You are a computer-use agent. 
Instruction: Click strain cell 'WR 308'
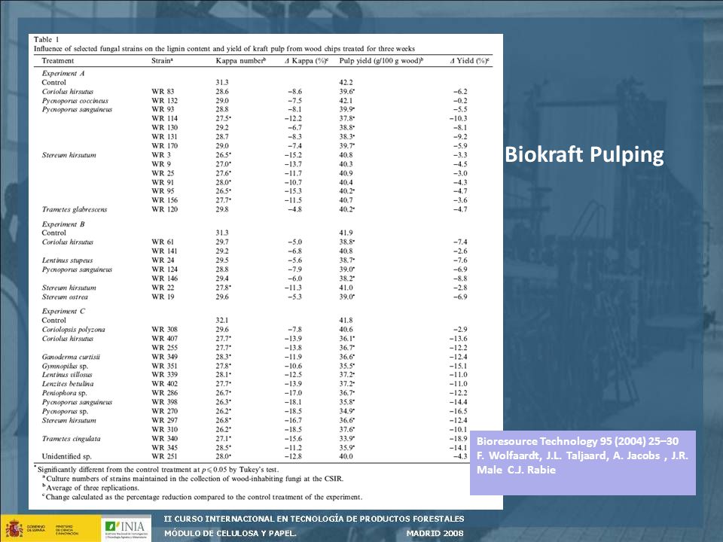tap(165, 330)
